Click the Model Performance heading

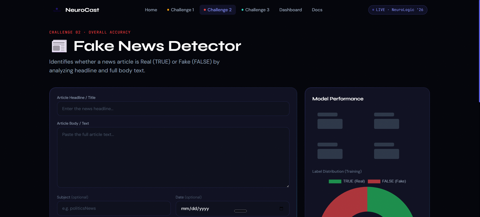pyautogui.click(x=338, y=99)
